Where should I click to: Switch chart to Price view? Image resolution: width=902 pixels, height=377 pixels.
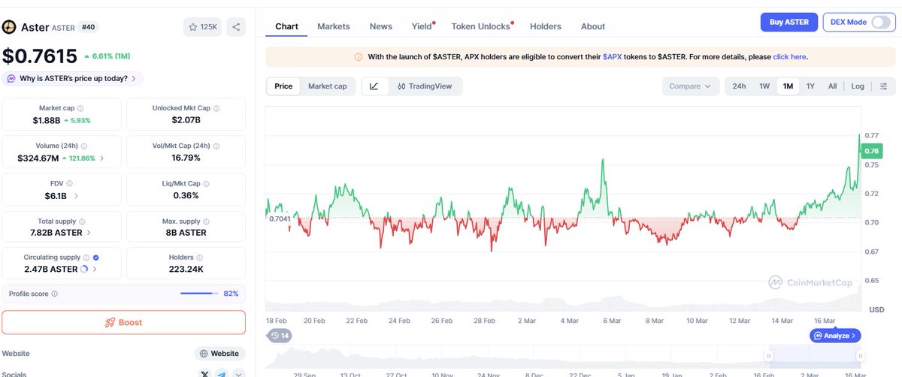pyautogui.click(x=283, y=86)
